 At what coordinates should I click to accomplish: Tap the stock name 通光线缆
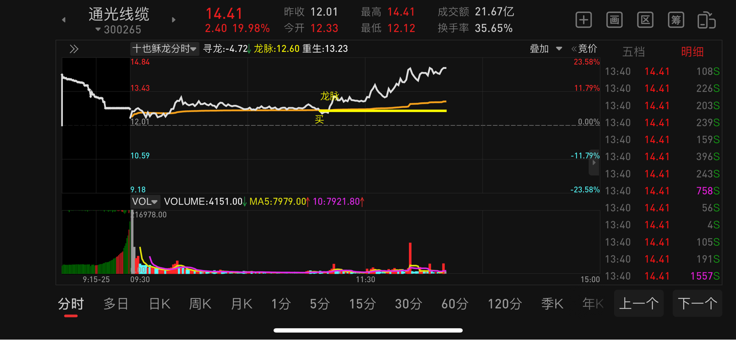point(119,14)
